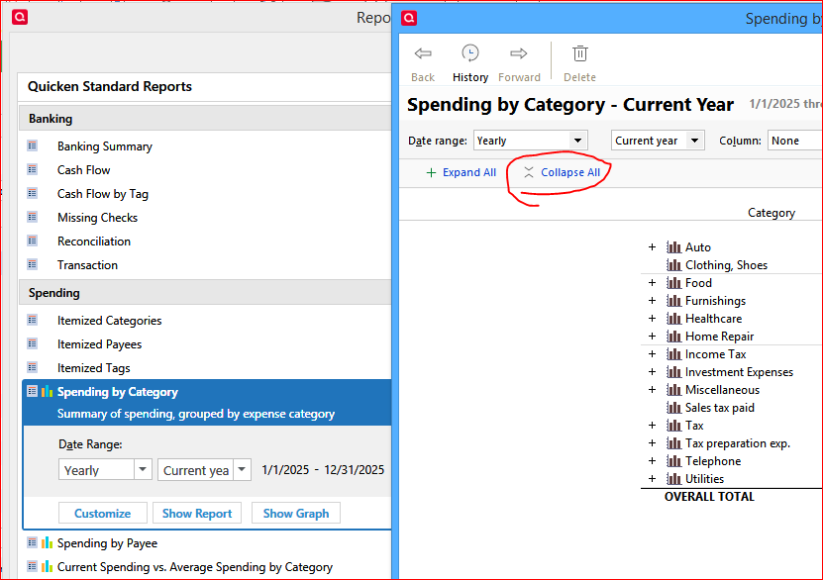Click the chart icon beside Utilities

tap(673, 479)
